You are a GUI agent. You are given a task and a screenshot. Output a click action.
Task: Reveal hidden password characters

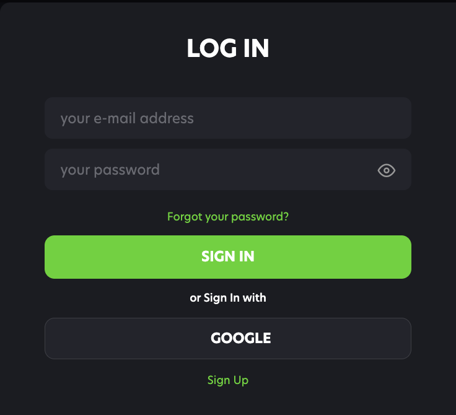(387, 170)
